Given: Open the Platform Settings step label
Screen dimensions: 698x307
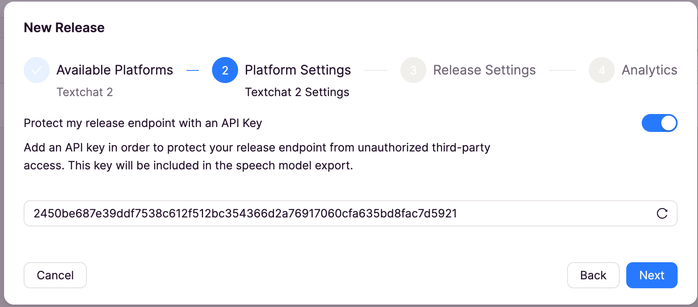Looking at the screenshot, I should click(298, 70).
